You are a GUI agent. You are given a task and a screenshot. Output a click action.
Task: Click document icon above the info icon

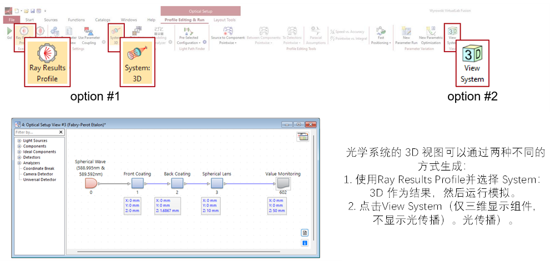305,233
